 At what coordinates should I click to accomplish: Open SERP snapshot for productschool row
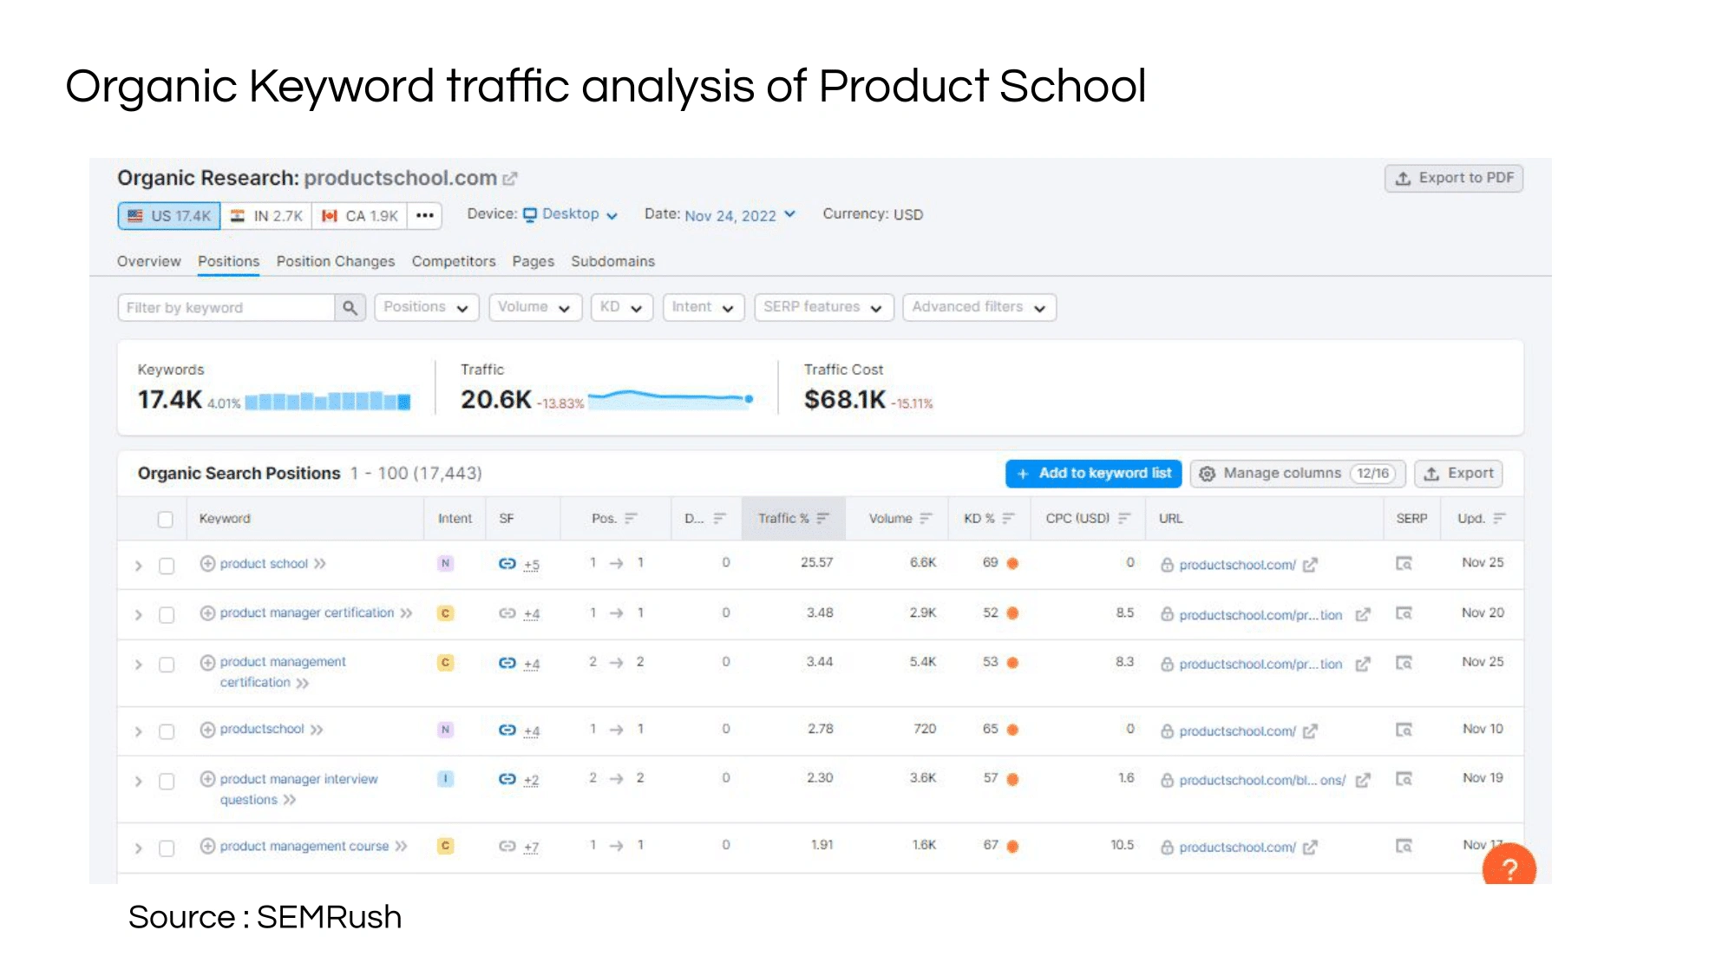point(1404,730)
